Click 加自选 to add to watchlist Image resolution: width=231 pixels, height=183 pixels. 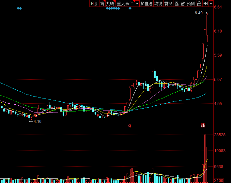[146, 4]
